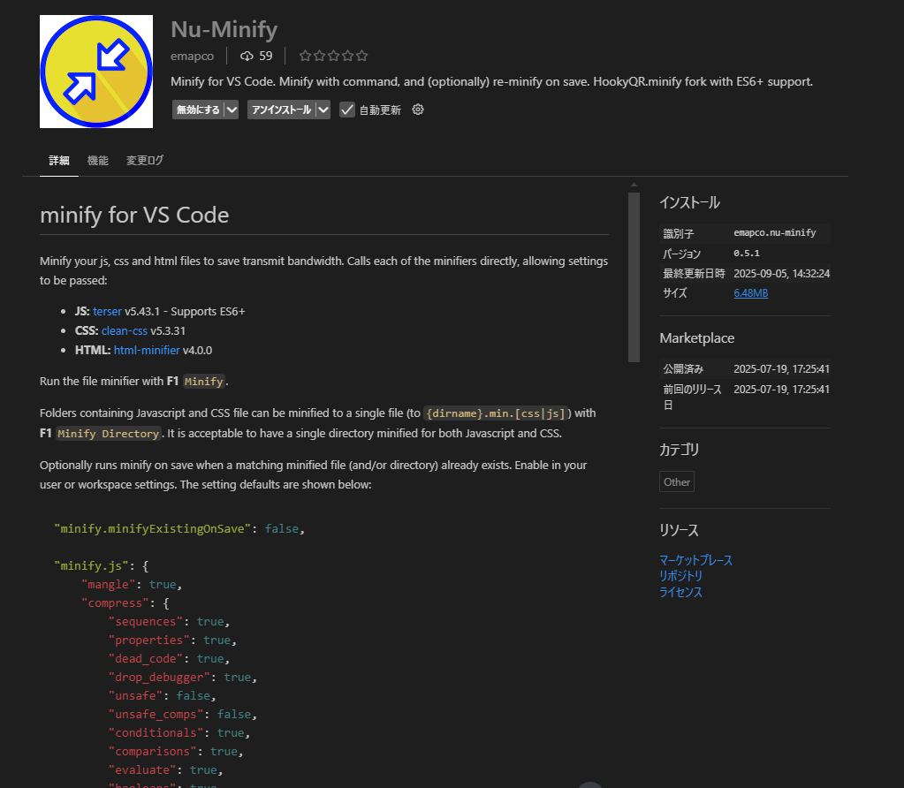Click the install count cloud download icon
904x788 pixels.
click(x=247, y=56)
